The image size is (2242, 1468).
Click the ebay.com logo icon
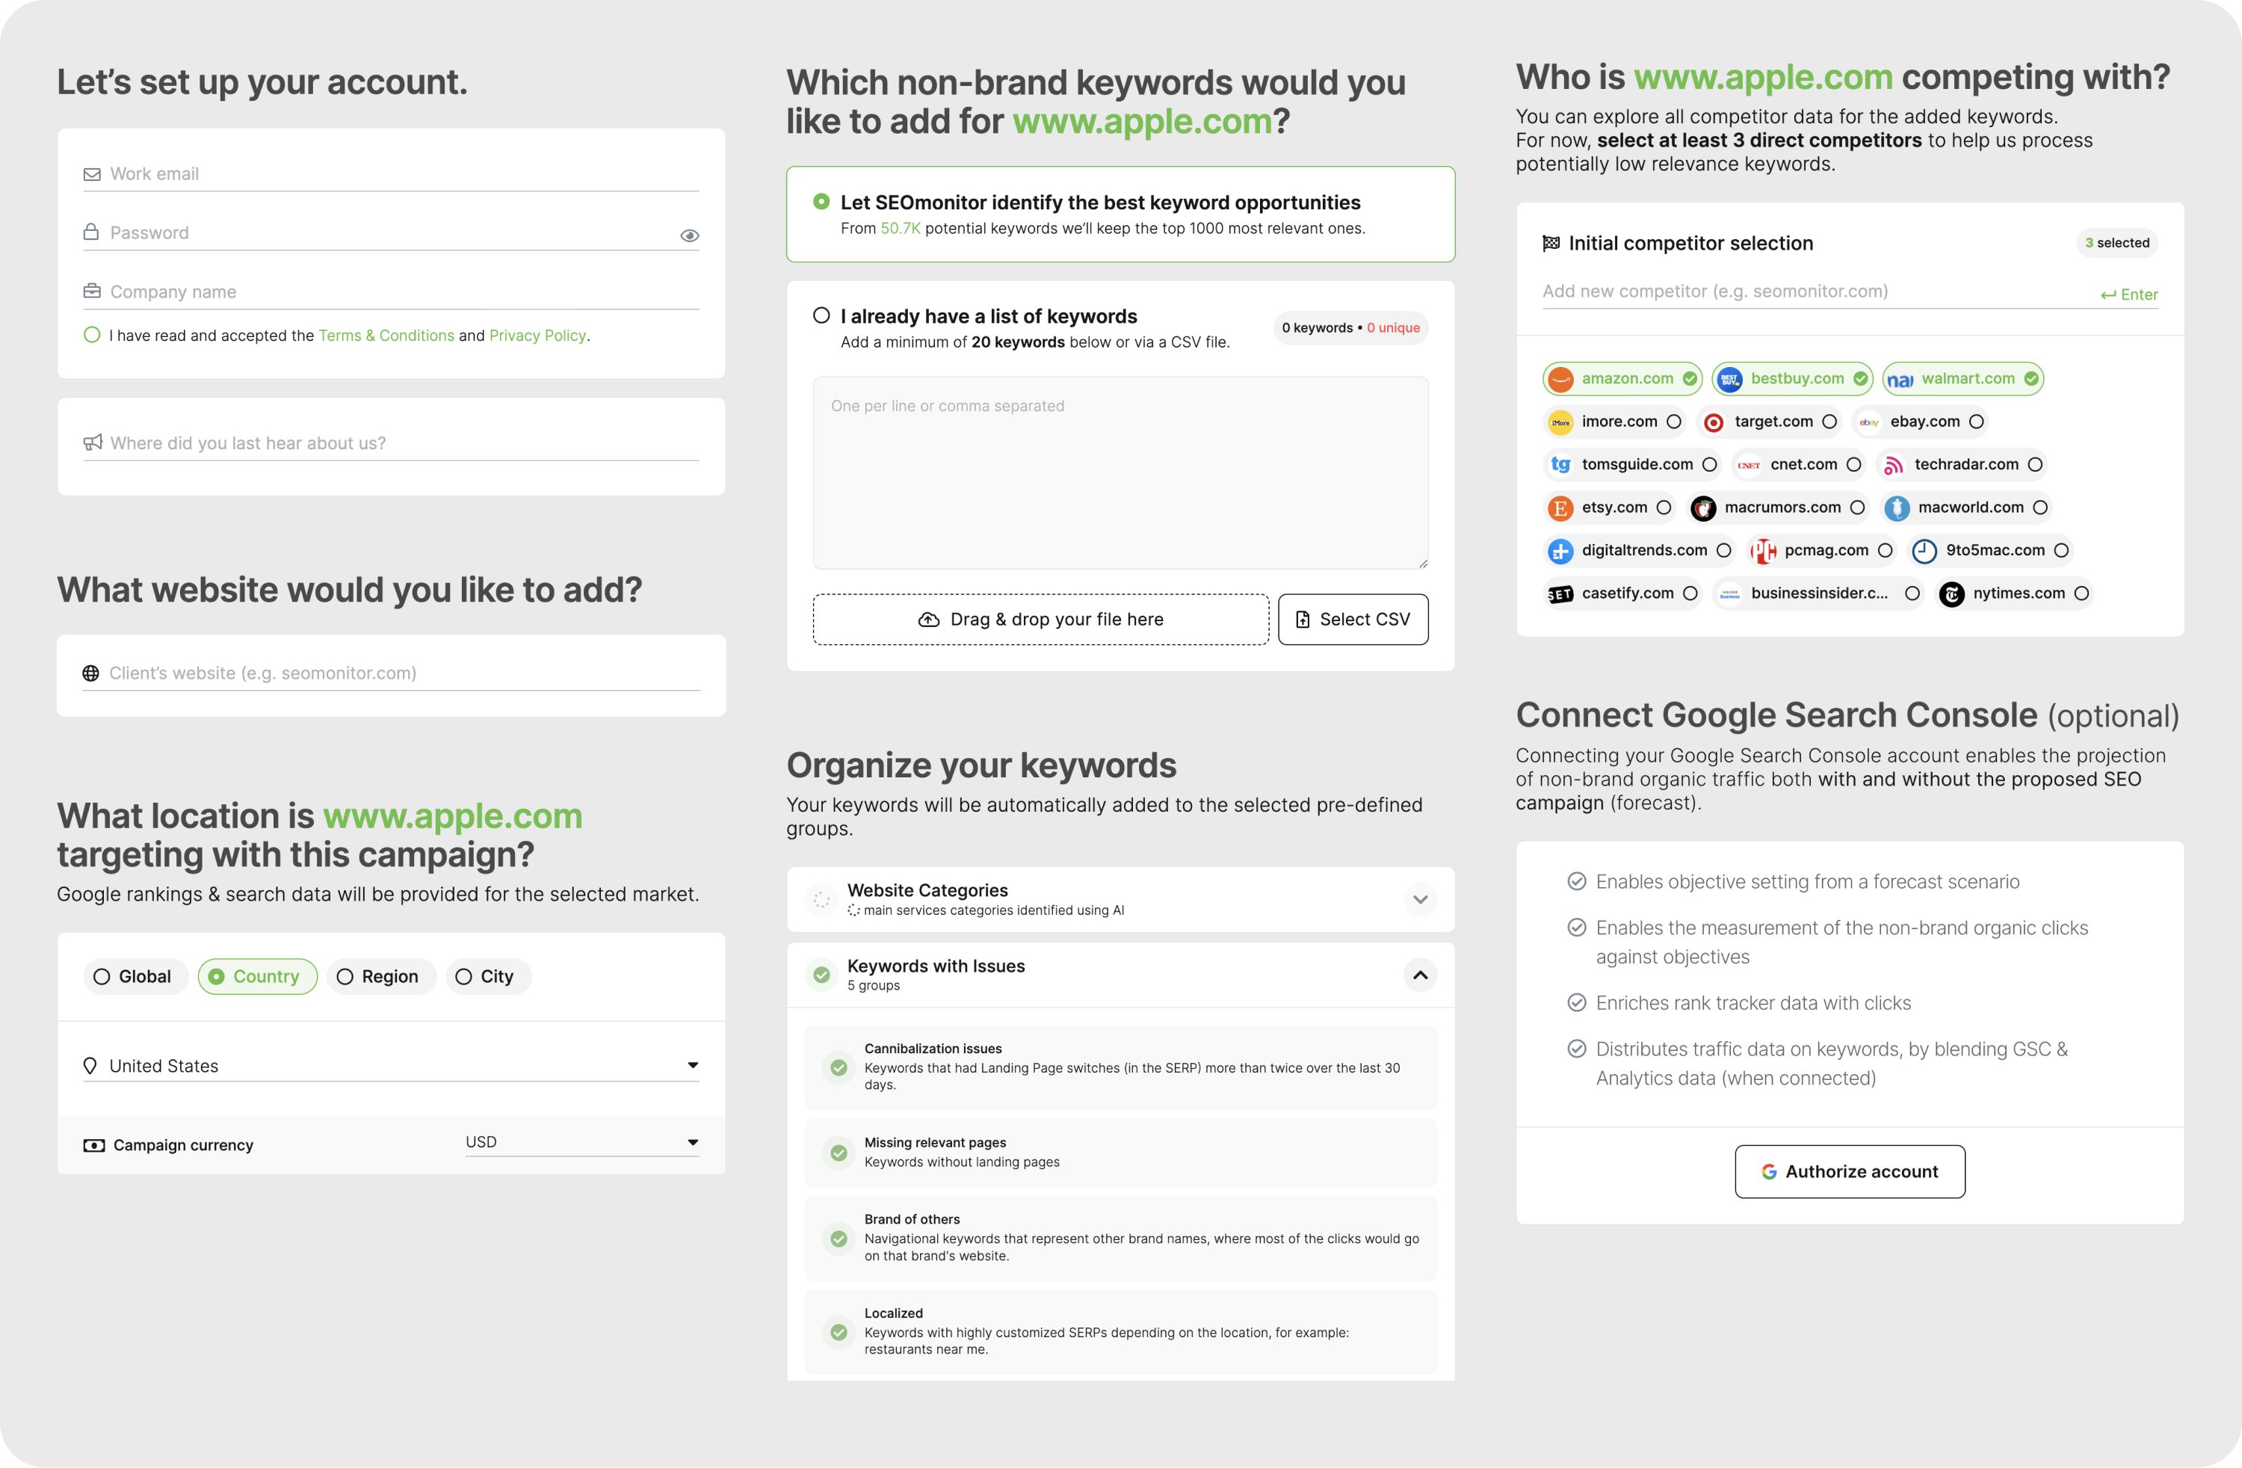(x=1869, y=422)
